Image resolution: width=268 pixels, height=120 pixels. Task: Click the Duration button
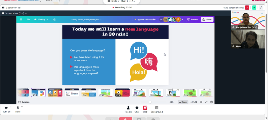pyautogui.click(x=24, y=102)
